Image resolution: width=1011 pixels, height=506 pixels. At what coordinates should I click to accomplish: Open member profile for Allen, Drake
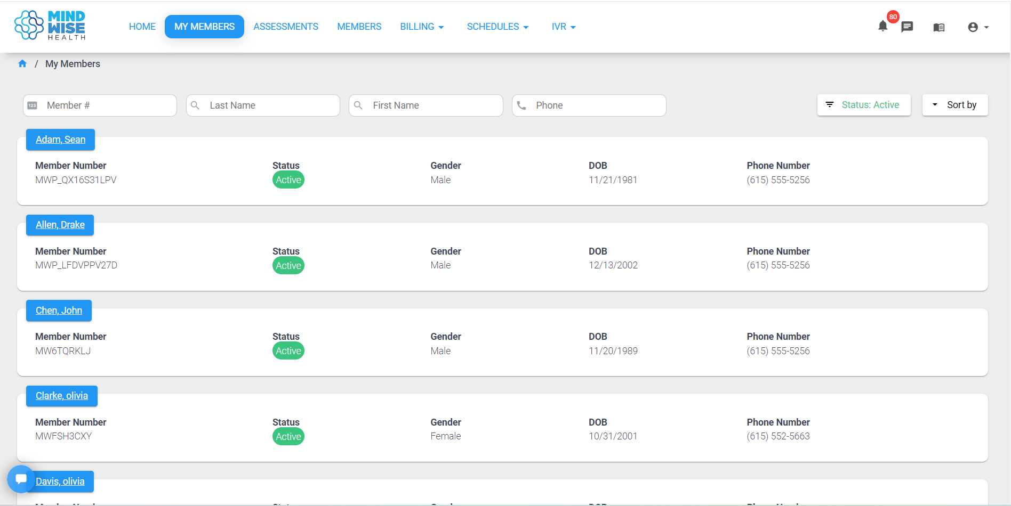tap(60, 225)
